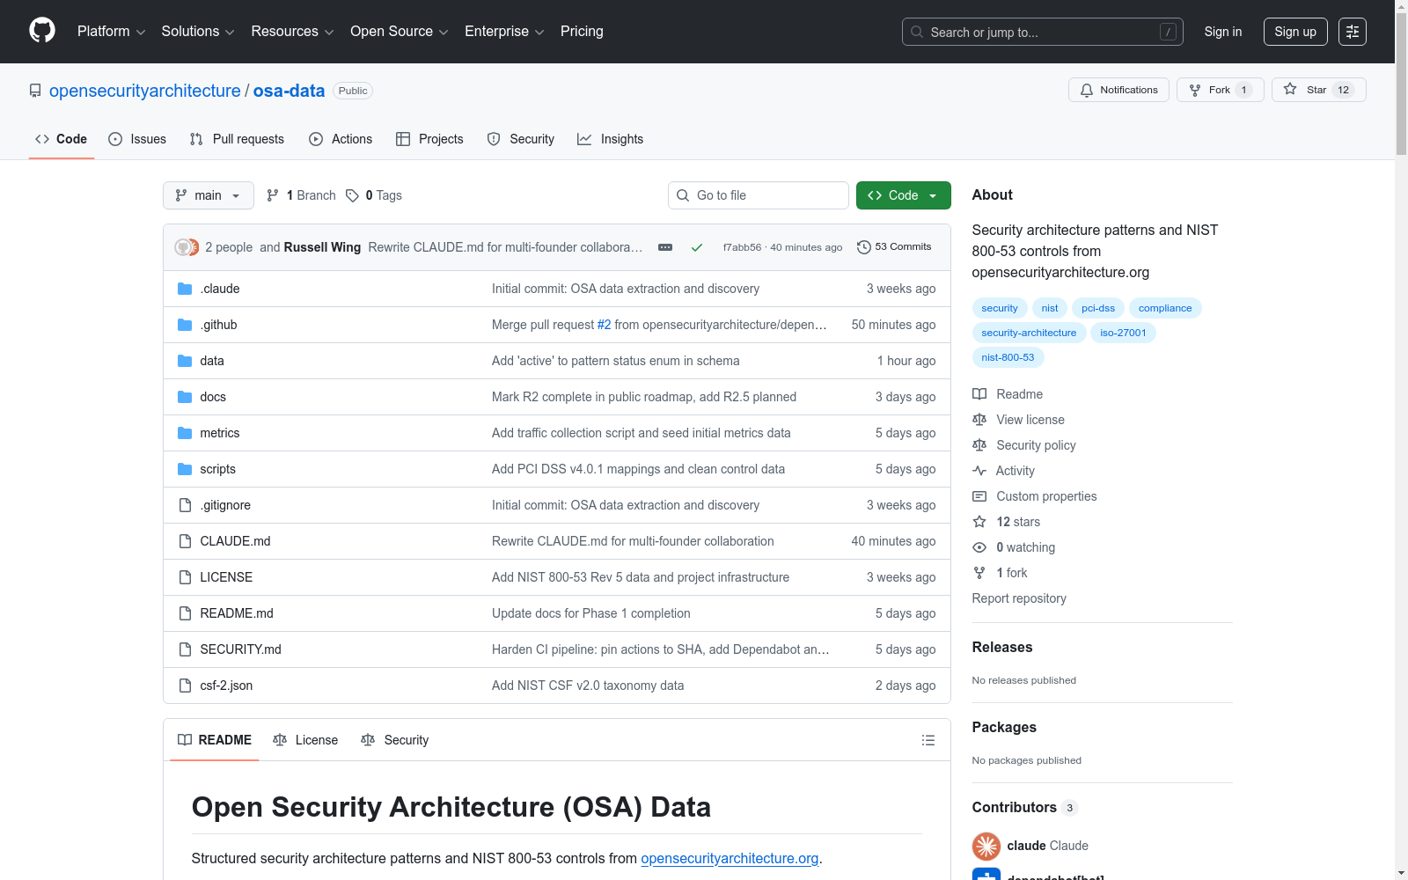Click the docs folder icon
Viewport: 1408px width, 880px height.
(185, 397)
